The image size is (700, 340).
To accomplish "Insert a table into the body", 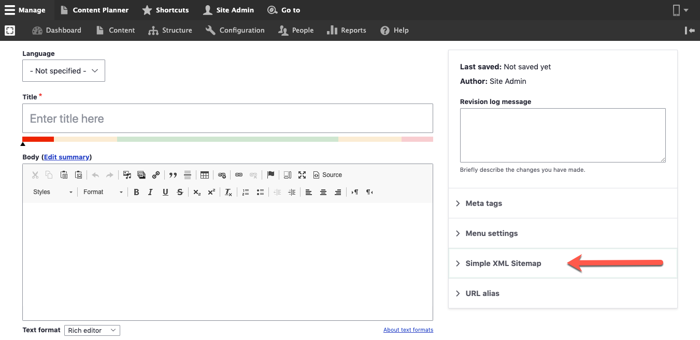I will 205,175.
